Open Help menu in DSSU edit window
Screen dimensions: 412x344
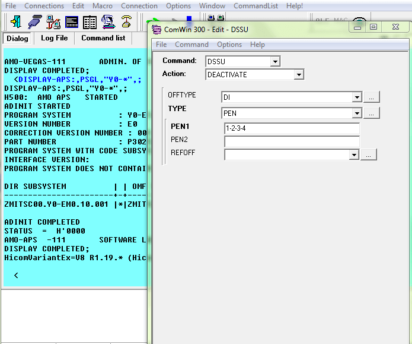(257, 45)
